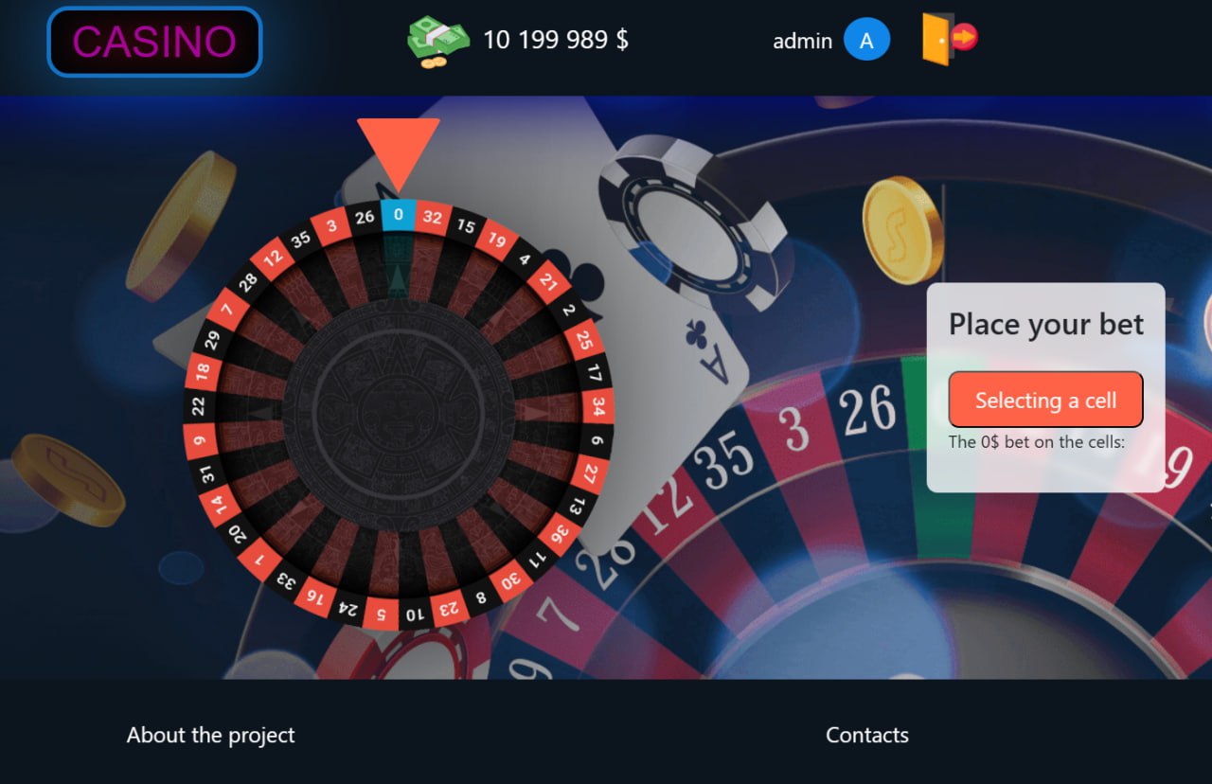Click the cash stack balance icon
The height and width of the screenshot is (784, 1212).
pos(438,41)
